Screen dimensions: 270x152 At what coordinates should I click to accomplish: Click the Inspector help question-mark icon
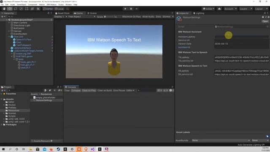(263, 17)
